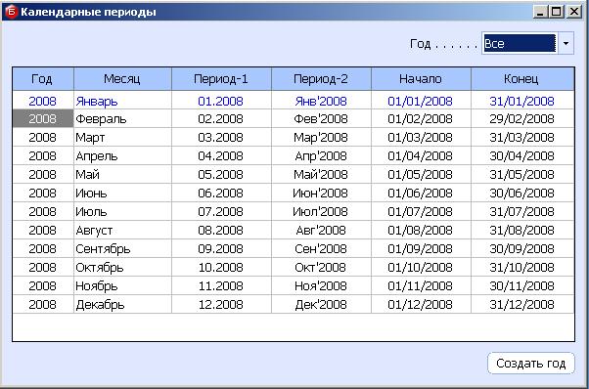Viewport: 589px width, 389px height.
Task: Sort by the Год column header
Action: tap(43, 79)
